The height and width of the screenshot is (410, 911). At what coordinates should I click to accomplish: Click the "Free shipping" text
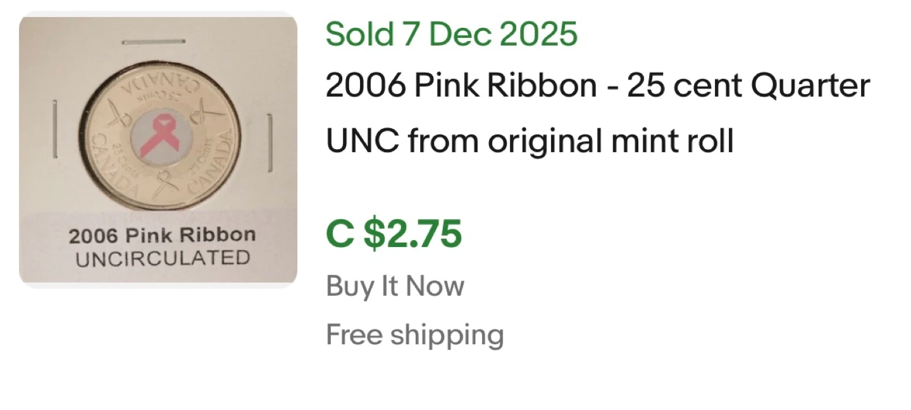click(x=414, y=334)
